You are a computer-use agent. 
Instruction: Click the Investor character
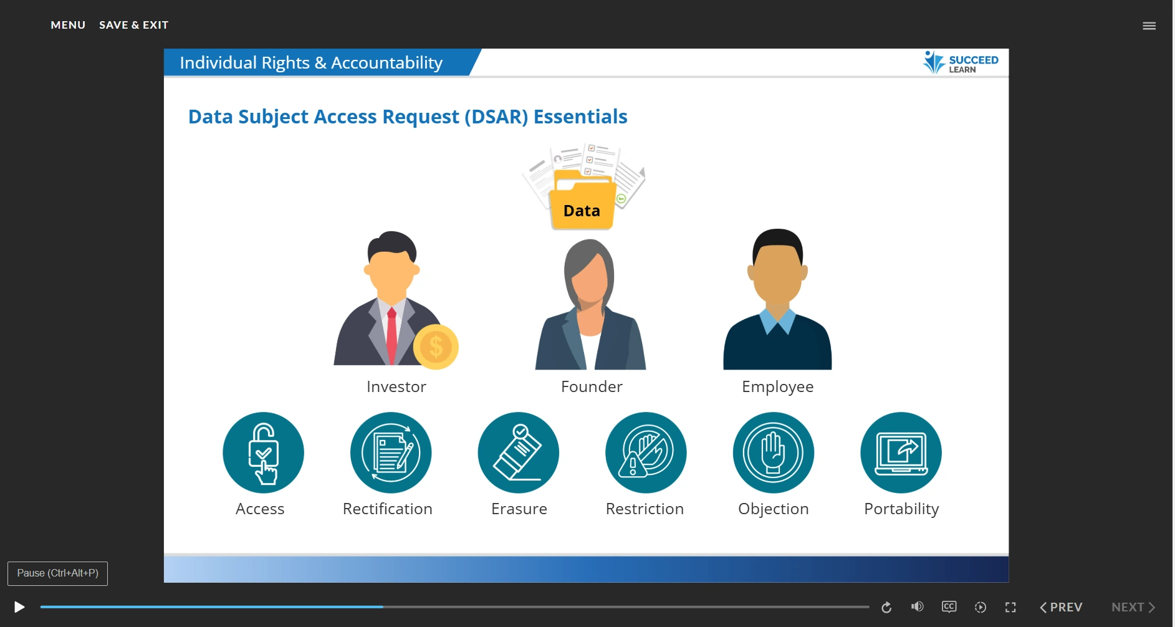click(395, 300)
